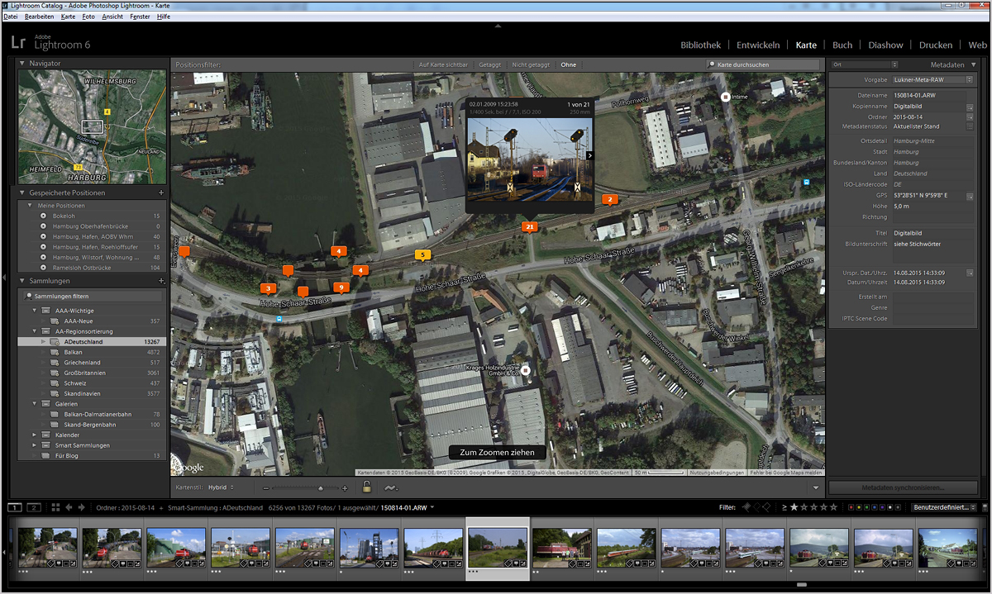Open the Benutzerdefiniert filter preset dropdown

point(946,507)
